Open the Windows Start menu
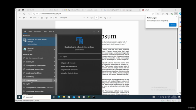The height and width of the screenshot is (110, 196). [x=19, y=97]
